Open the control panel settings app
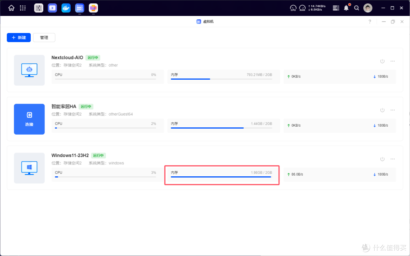Viewport: 410px width, 256px height. (x=39, y=8)
